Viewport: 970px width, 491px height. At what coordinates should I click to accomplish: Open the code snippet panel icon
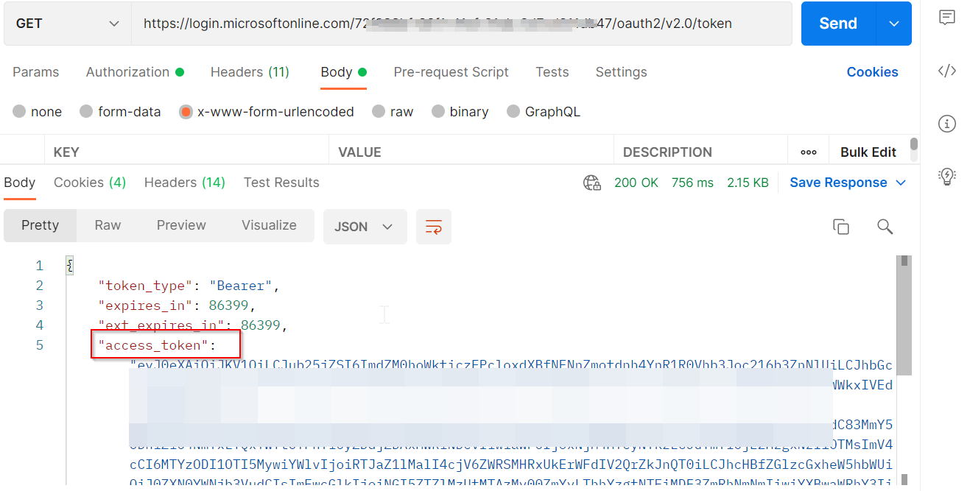tap(947, 71)
